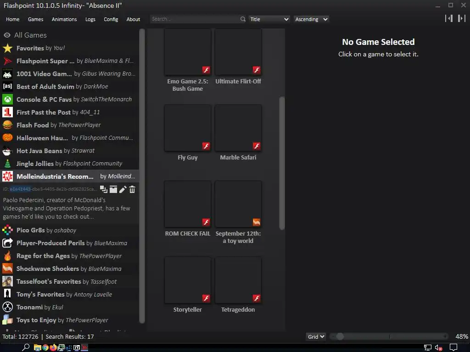This screenshot has width=470, height=352.
Task: Click the Toys to Enjoy playlist icon
Action: tap(7, 320)
